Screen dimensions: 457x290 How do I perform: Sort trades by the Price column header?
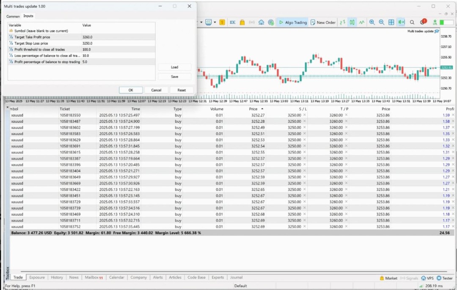pos(253,109)
